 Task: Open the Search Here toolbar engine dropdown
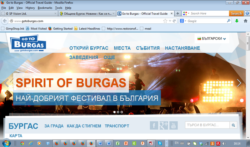[188, 13]
